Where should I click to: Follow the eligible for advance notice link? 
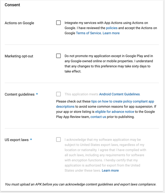(x=115, y=112)
